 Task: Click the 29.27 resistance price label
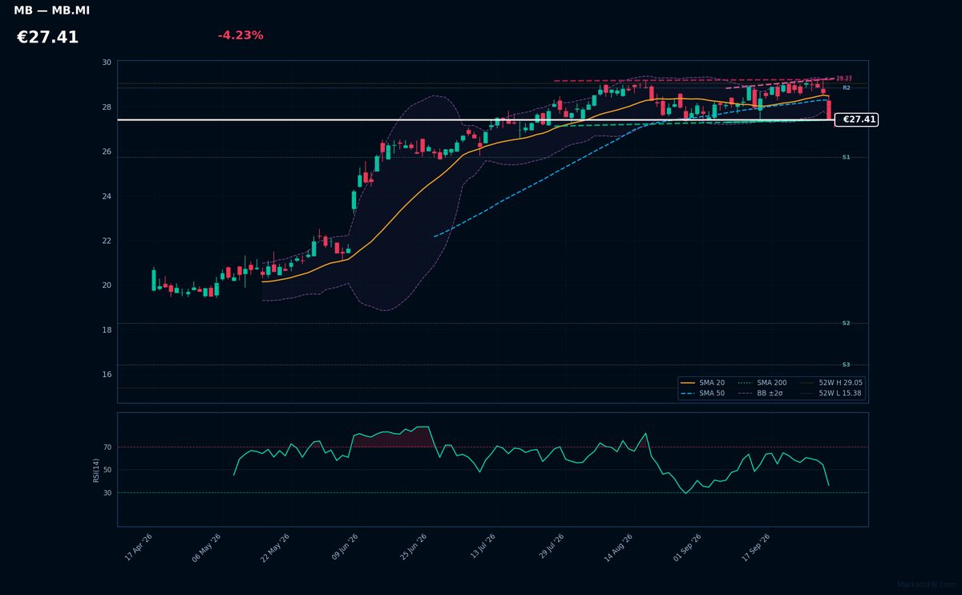tap(844, 79)
